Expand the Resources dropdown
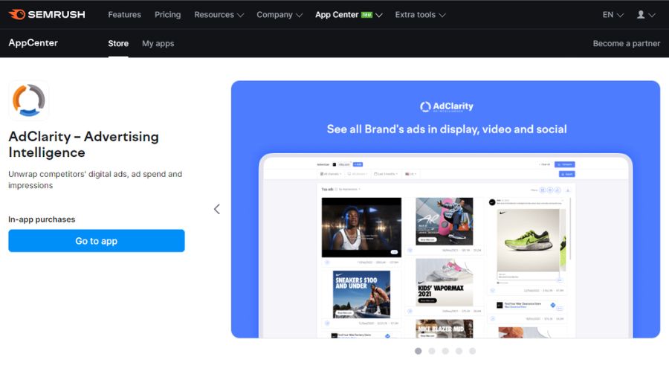The image size is (669, 377). click(219, 15)
